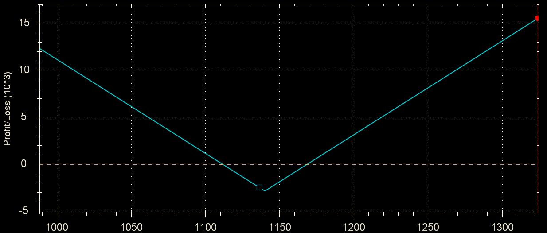Click the 1000 label on the x-axis
This screenshot has height=233, width=547.
[57, 226]
